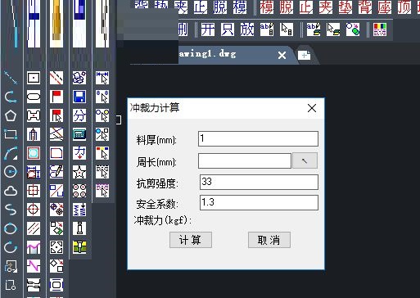Click the Create Block icon
Screen dimensions: 420x298
point(11,285)
